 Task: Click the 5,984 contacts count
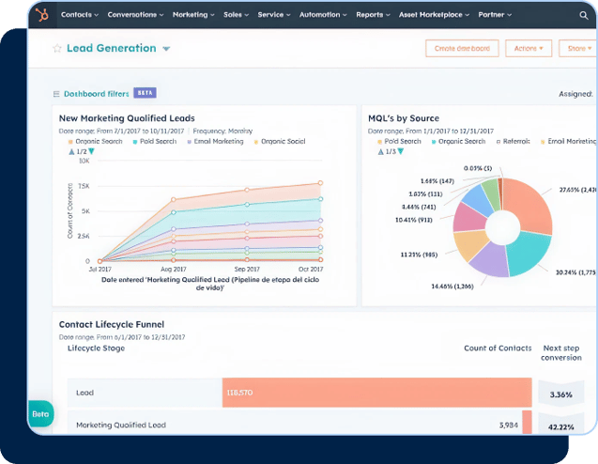(509, 425)
